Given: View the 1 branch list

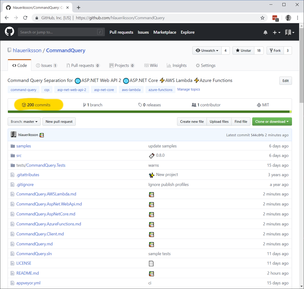Looking at the screenshot, I should pyautogui.click(x=93, y=105).
